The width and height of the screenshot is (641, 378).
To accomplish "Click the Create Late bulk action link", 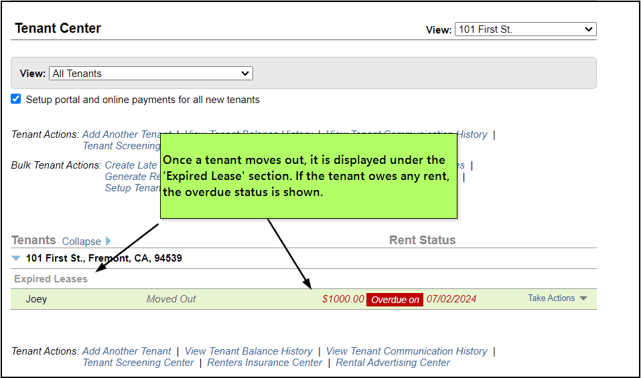I will click(x=131, y=165).
